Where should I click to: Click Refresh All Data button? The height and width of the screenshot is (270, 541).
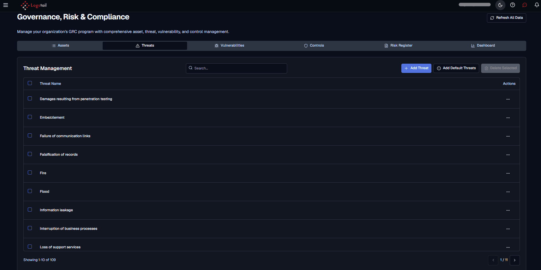507,18
